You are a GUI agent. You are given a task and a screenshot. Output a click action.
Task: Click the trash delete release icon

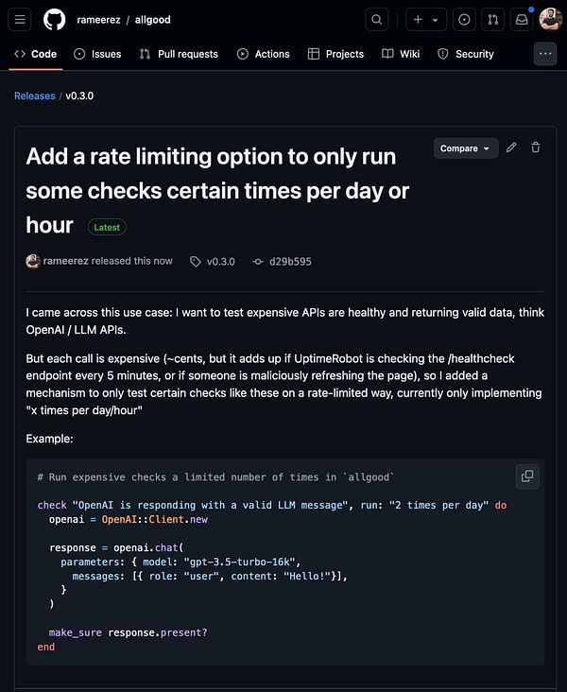(x=536, y=147)
